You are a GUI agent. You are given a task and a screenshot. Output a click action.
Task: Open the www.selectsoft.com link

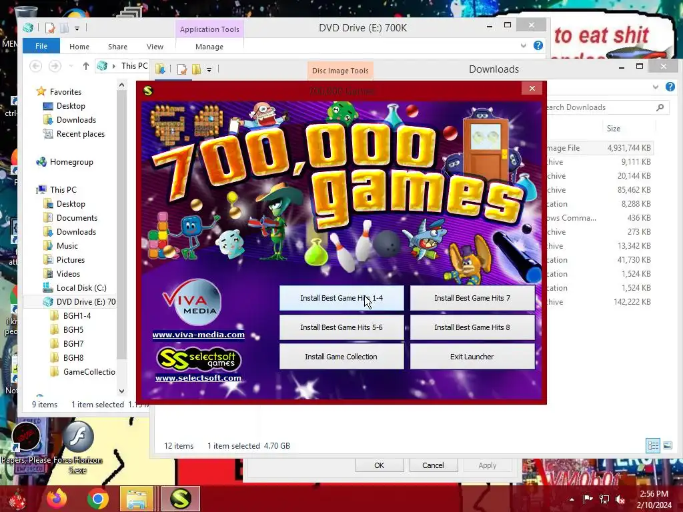(198, 378)
